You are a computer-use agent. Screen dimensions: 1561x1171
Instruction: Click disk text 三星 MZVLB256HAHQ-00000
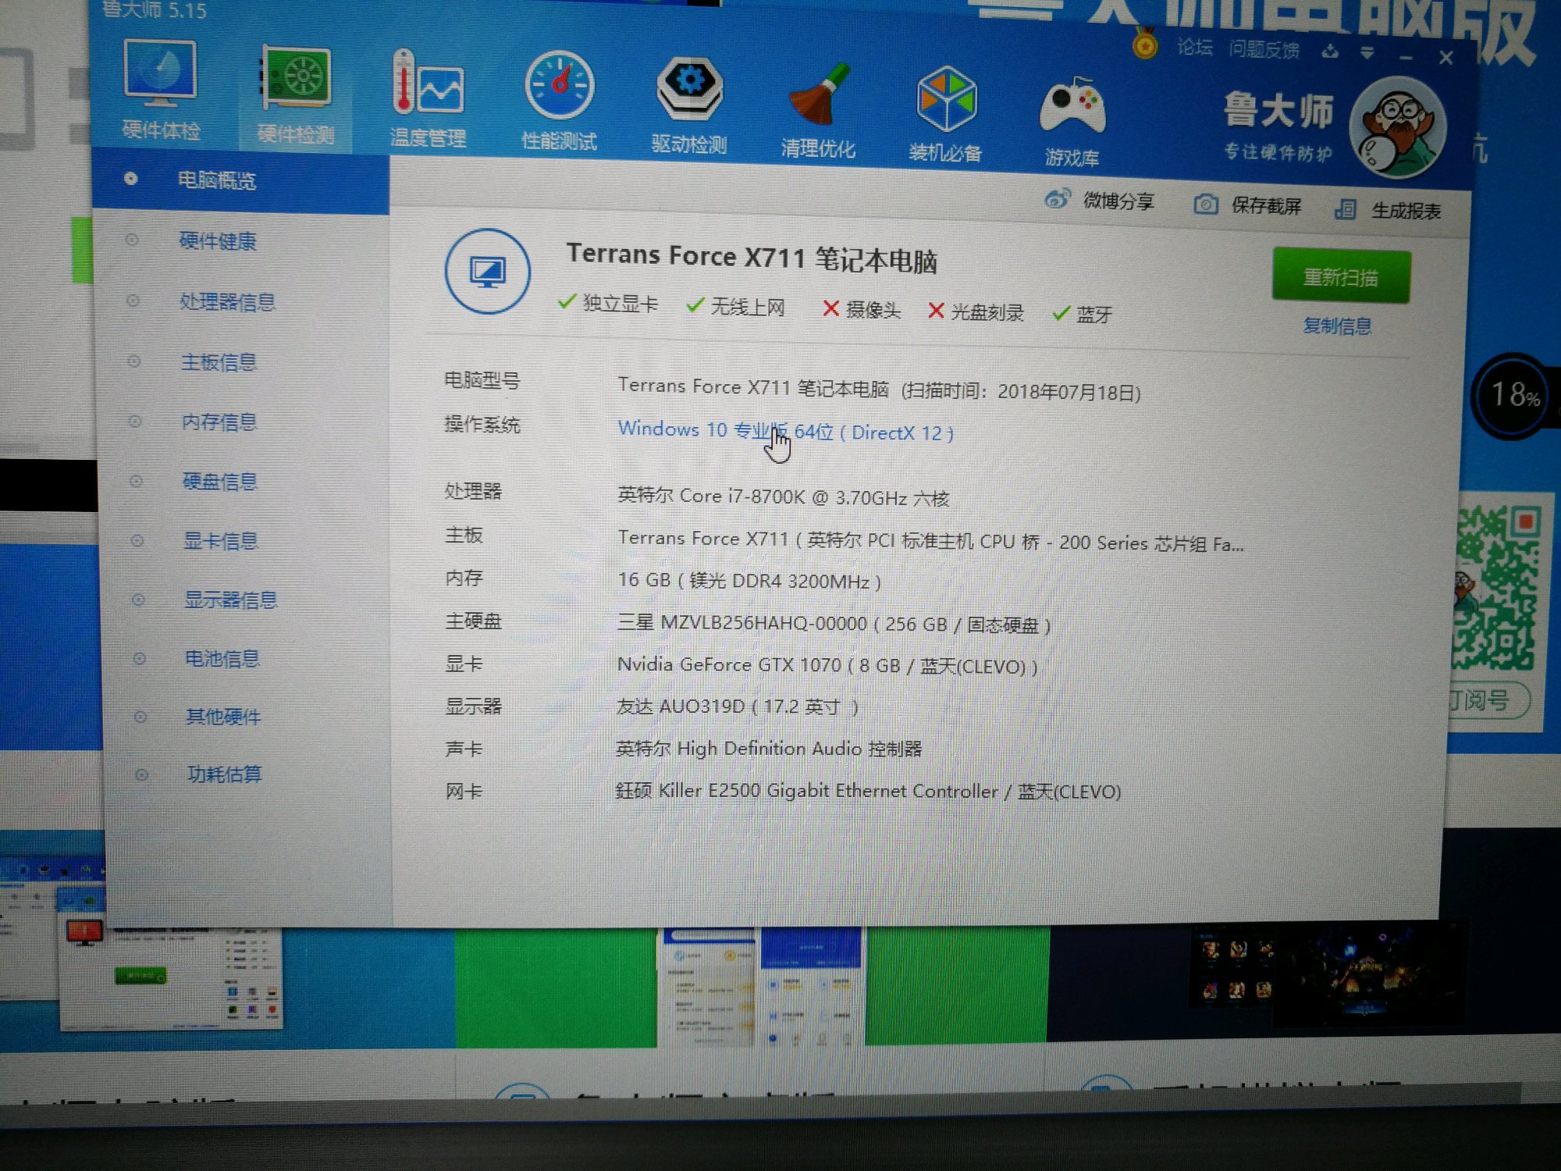click(x=834, y=624)
